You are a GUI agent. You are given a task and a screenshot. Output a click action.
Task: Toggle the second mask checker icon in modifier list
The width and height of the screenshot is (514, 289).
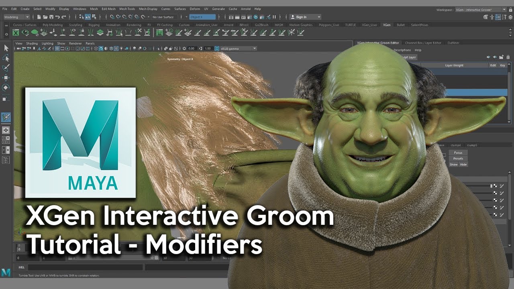[x=495, y=193]
